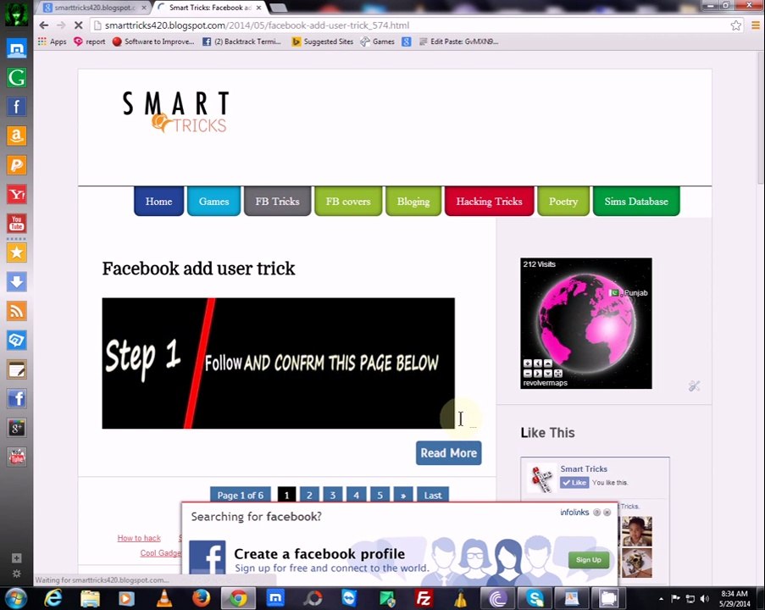This screenshot has height=610, width=765.
Task: Go to page 3 of posts
Action: pyautogui.click(x=333, y=495)
